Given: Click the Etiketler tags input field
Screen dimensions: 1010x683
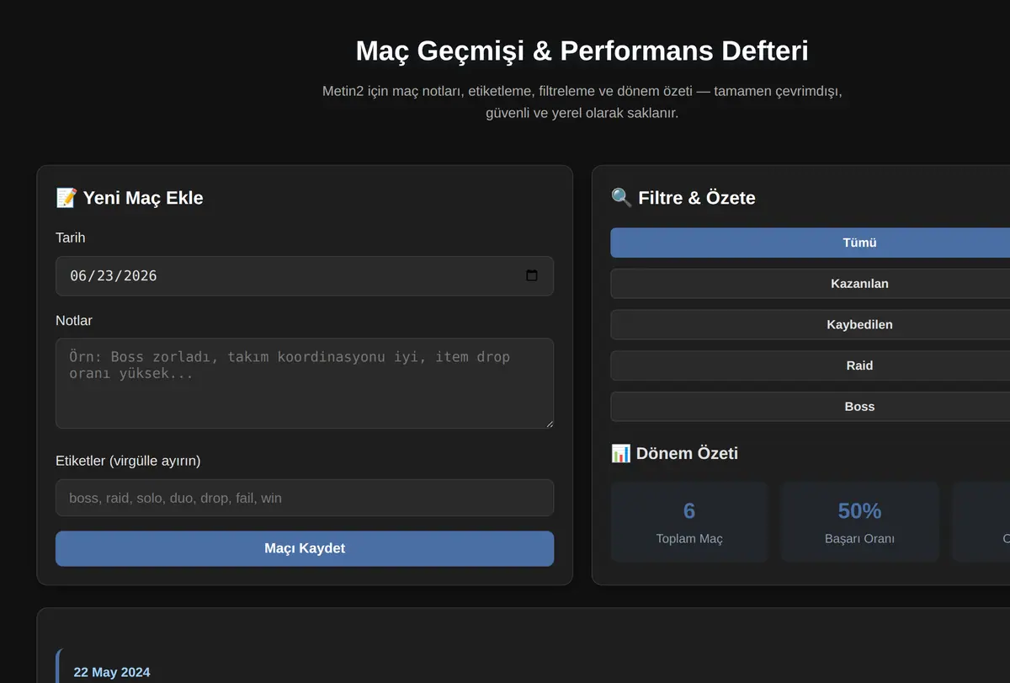Looking at the screenshot, I should pyautogui.click(x=305, y=498).
